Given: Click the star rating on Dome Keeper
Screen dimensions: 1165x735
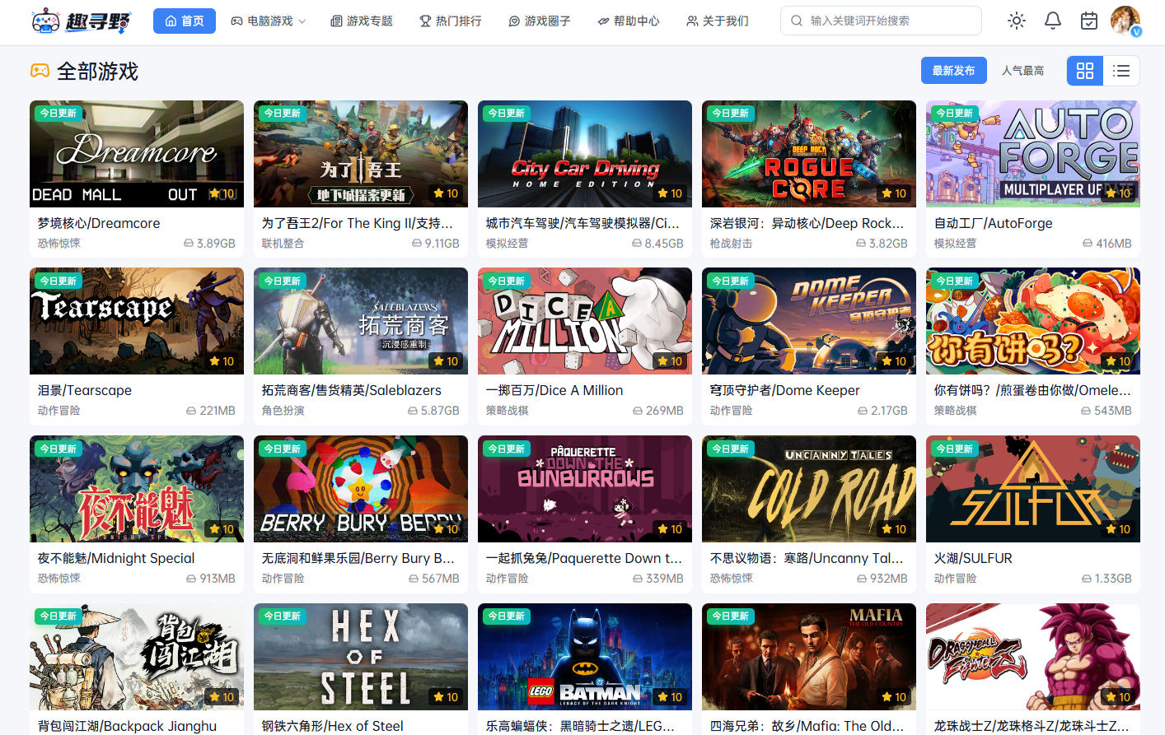Looking at the screenshot, I should point(894,361).
